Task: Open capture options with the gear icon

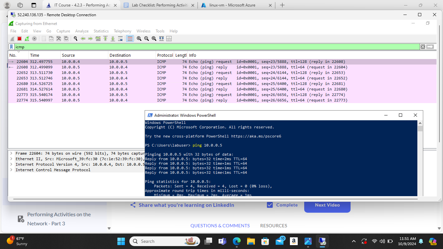Action: 34,39
